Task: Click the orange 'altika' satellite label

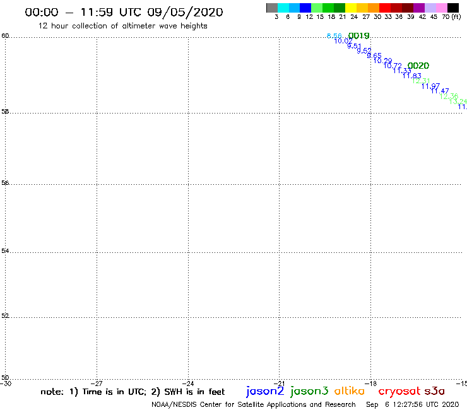Action: tap(350, 391)
